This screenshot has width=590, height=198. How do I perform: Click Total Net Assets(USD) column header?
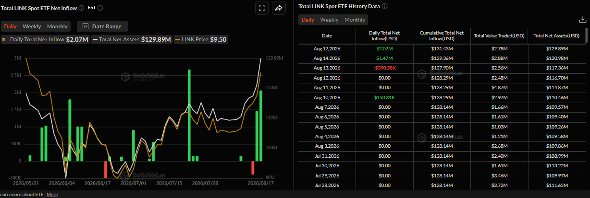click(556, 36)
